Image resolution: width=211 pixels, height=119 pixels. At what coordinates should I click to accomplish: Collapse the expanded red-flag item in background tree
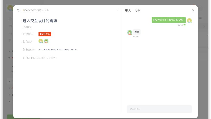9,58
